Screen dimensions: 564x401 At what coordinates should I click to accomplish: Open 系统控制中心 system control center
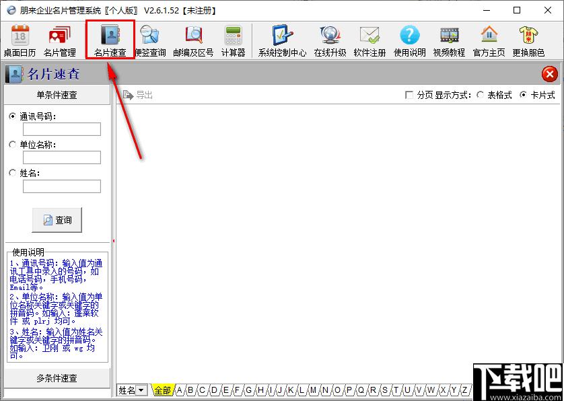(x=283, y=40)
